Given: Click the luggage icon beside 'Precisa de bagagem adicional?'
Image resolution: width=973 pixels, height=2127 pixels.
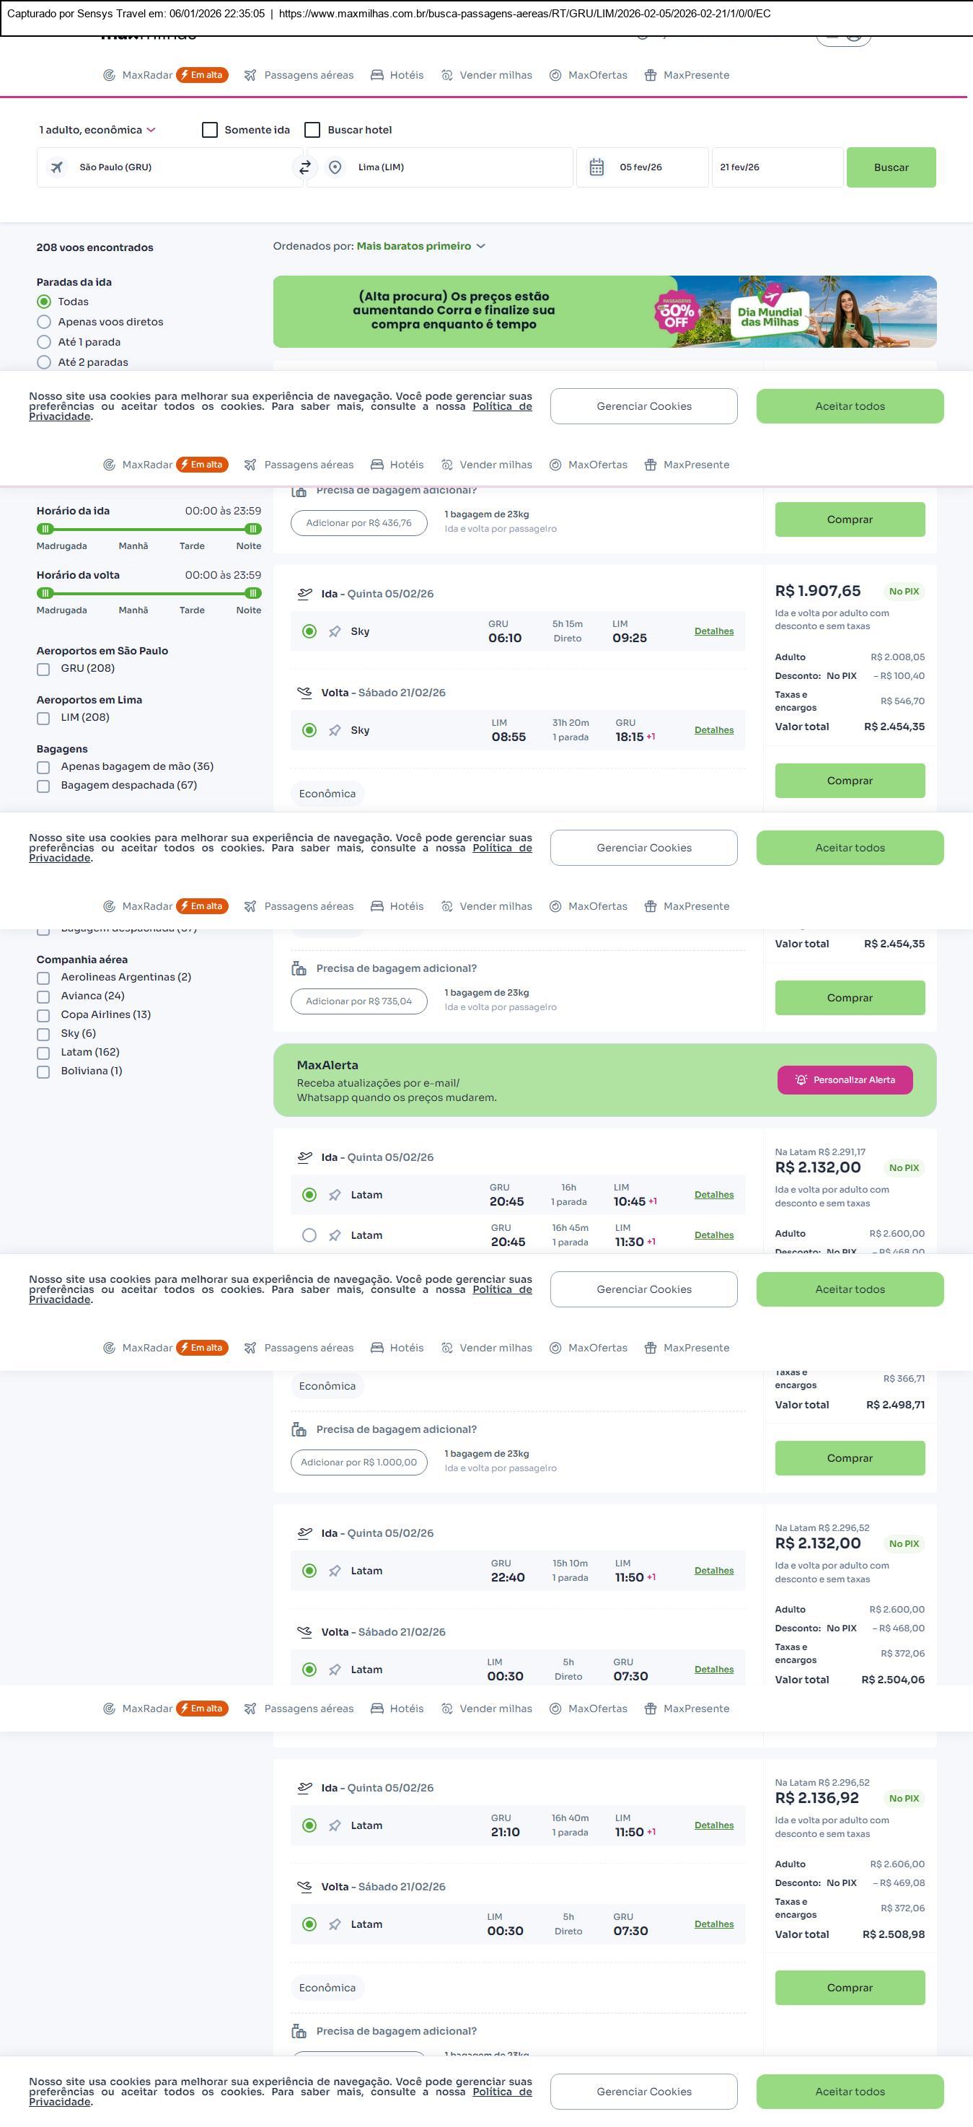Looking at the screenshot, I should click(299, 968).
